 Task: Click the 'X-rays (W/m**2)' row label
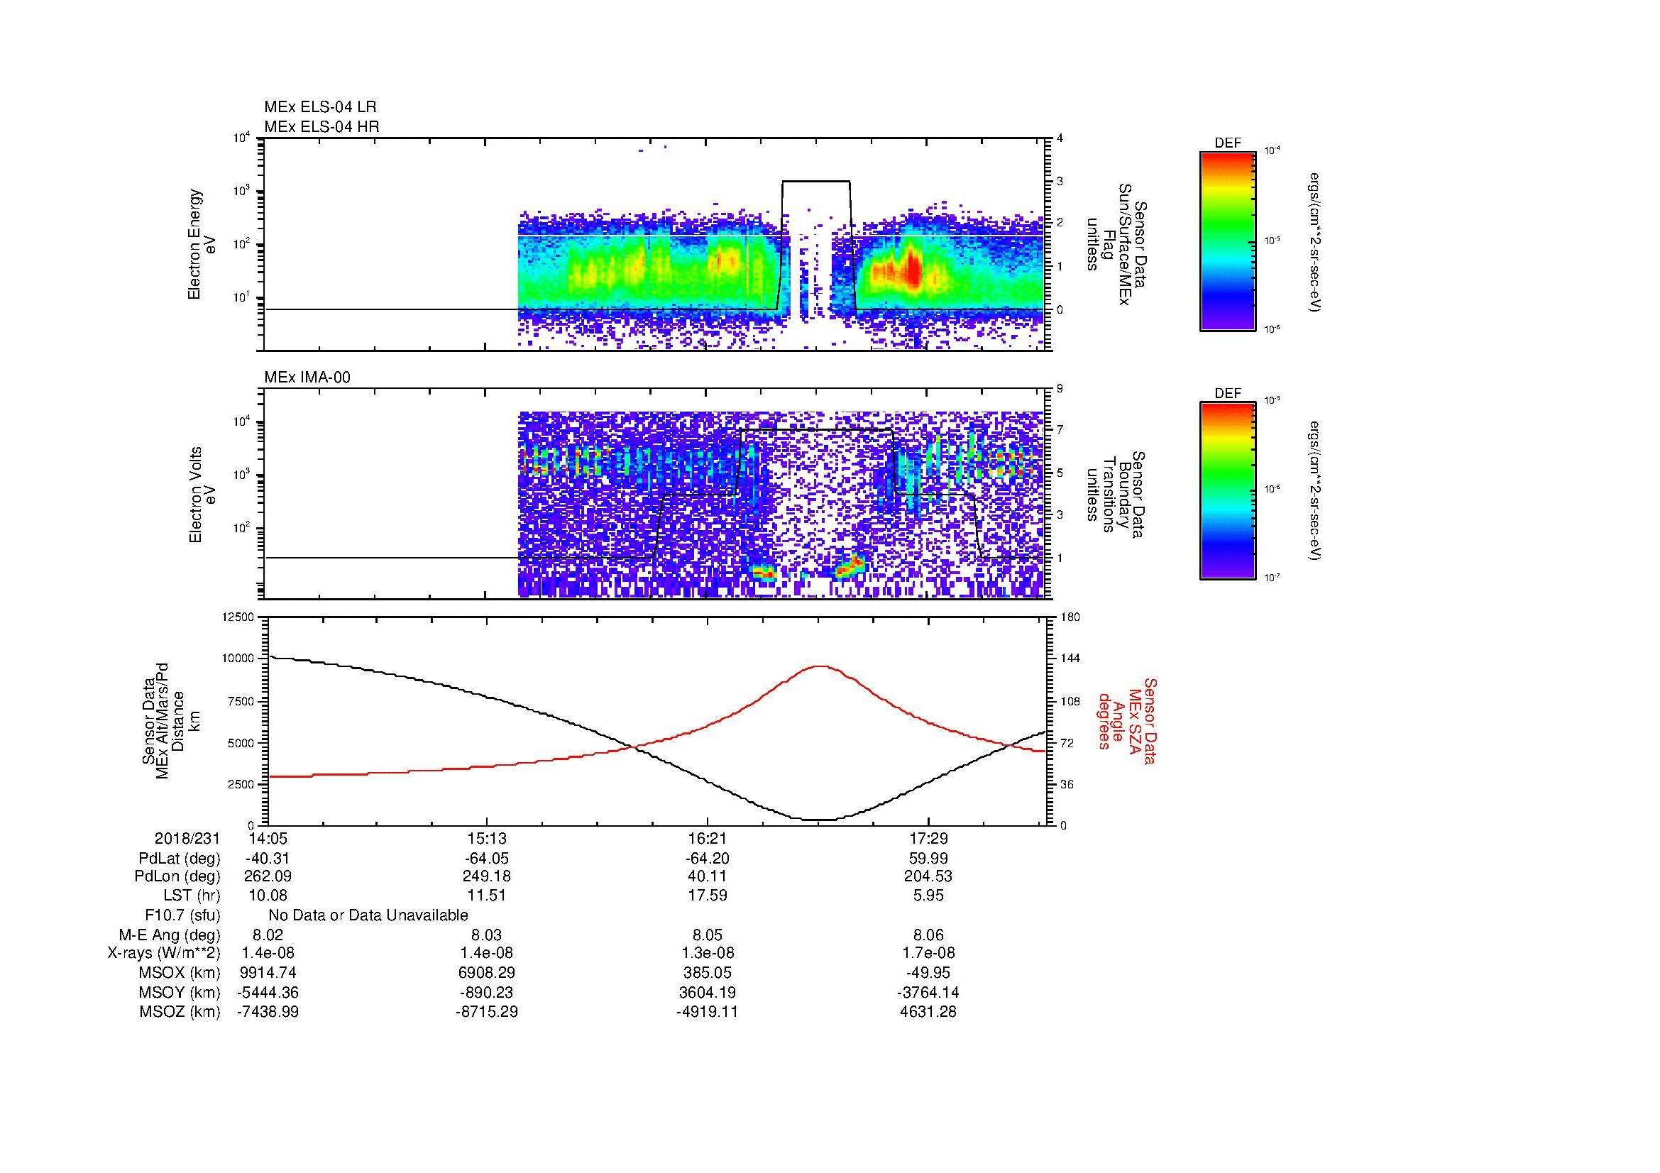pyautogui.click(x=164, y=953)
